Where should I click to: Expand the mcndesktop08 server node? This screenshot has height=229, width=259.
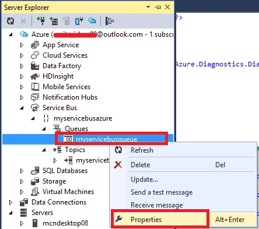[22, 223]
